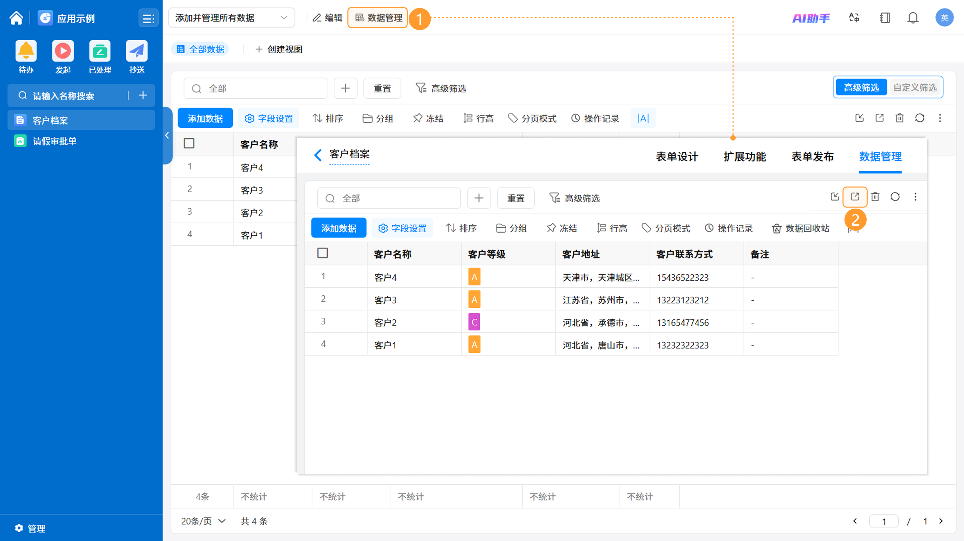
Task: Select the 全部数据 view tab
Action: point(201,49)
